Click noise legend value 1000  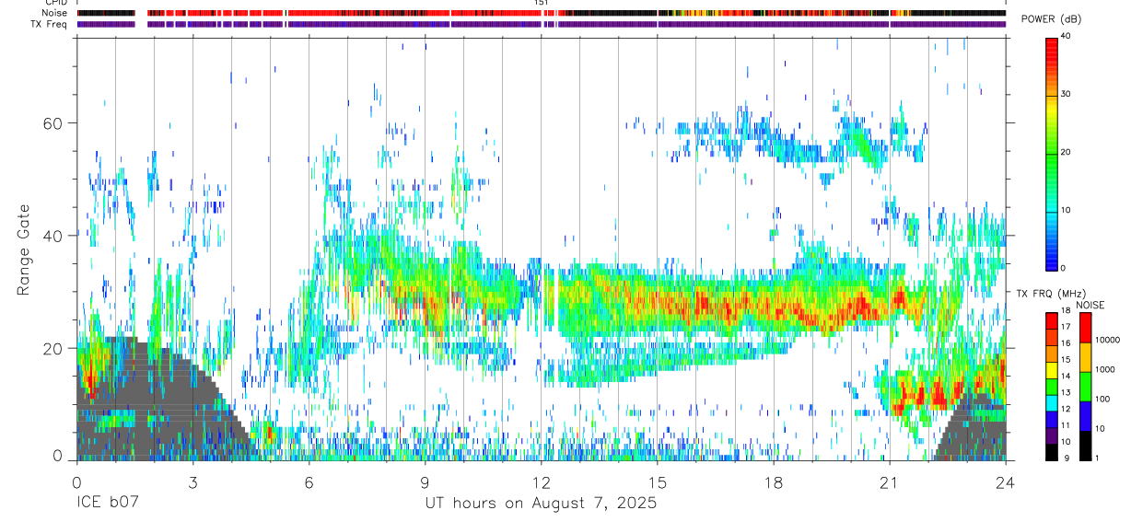[x=1105, y=369]
